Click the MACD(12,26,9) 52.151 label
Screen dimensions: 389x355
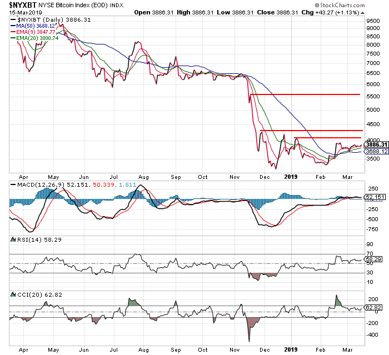(49, 184)
